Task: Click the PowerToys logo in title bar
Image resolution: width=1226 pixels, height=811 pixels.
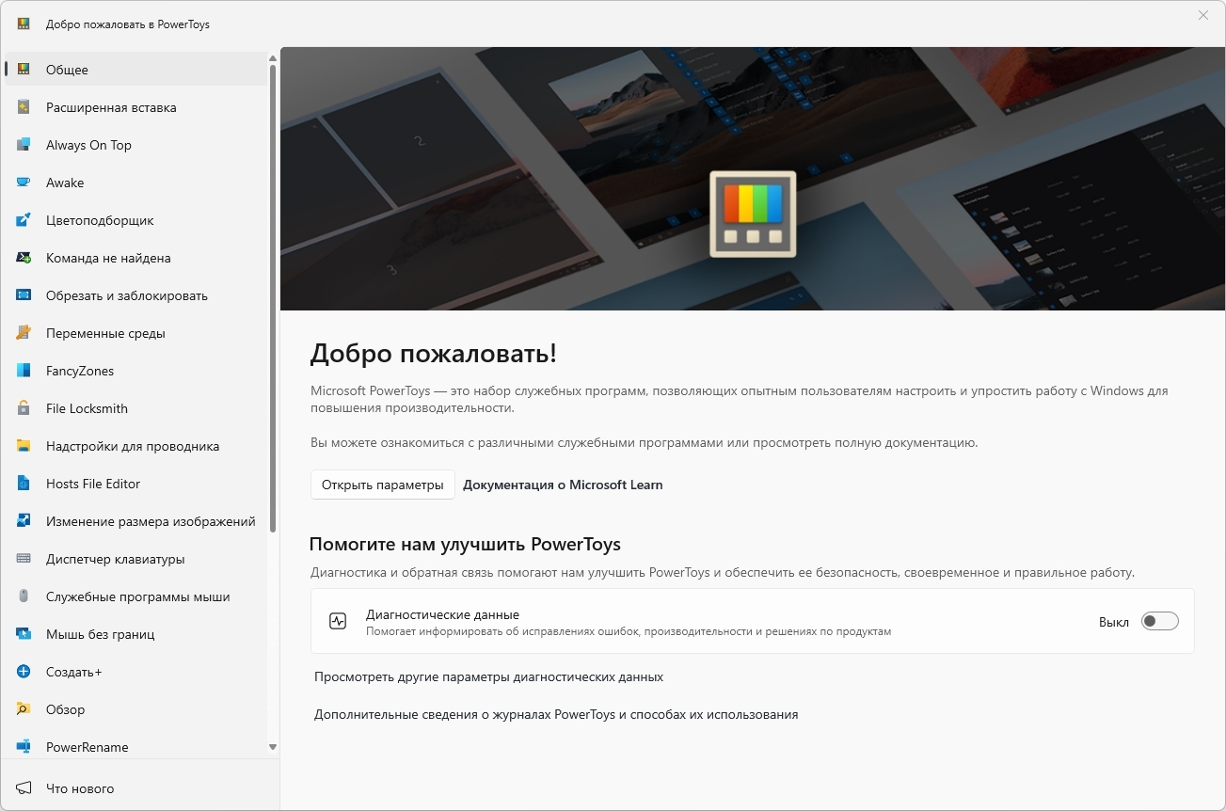Action: coord(24,24)
